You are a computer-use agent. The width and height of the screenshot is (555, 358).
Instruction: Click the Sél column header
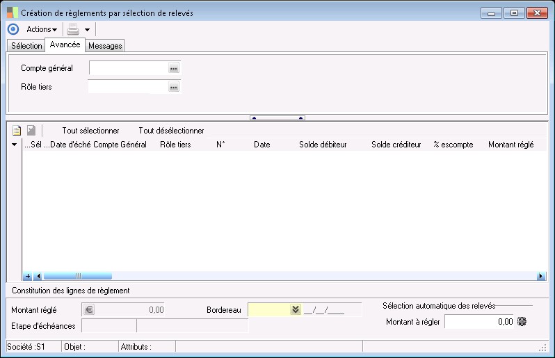[33, 145]
